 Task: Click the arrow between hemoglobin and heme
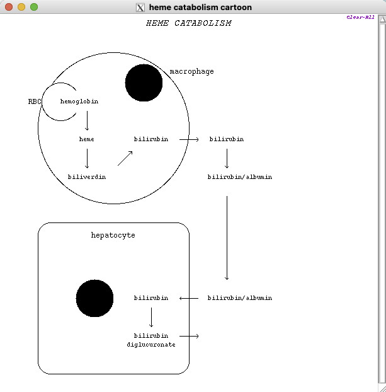tap(87, 120)
